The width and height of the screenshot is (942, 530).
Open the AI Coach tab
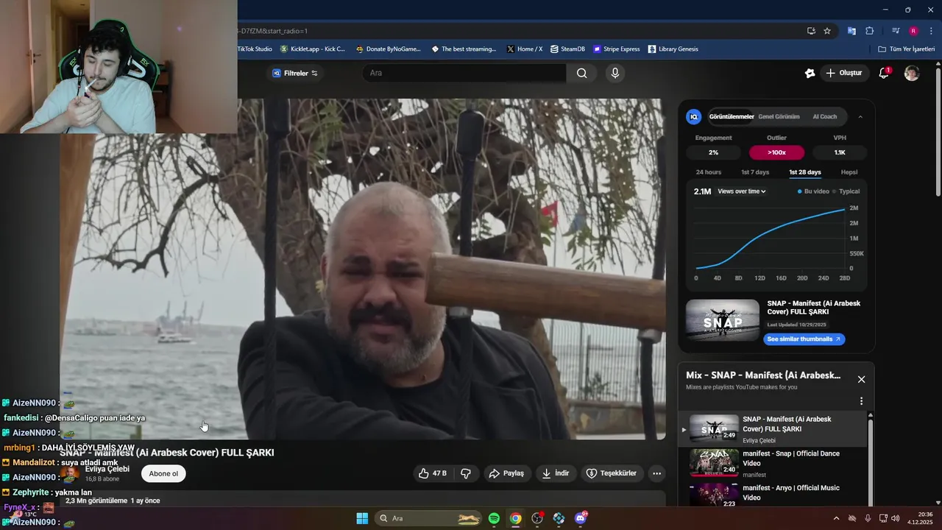click(824, 116)
